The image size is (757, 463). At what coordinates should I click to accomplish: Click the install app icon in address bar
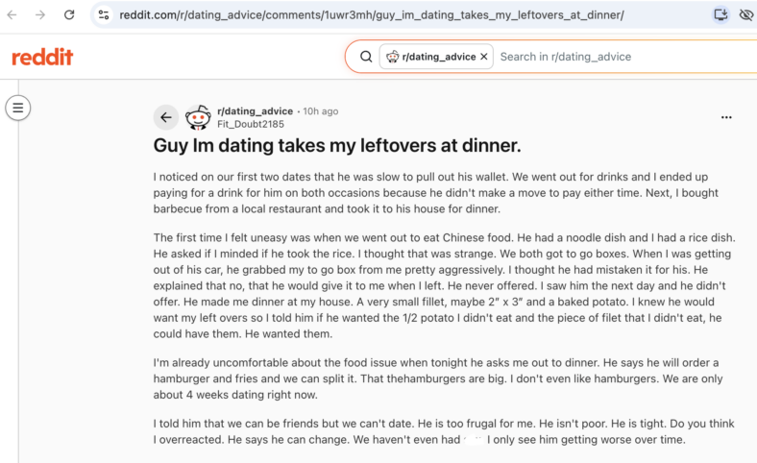tap(720, 15)
